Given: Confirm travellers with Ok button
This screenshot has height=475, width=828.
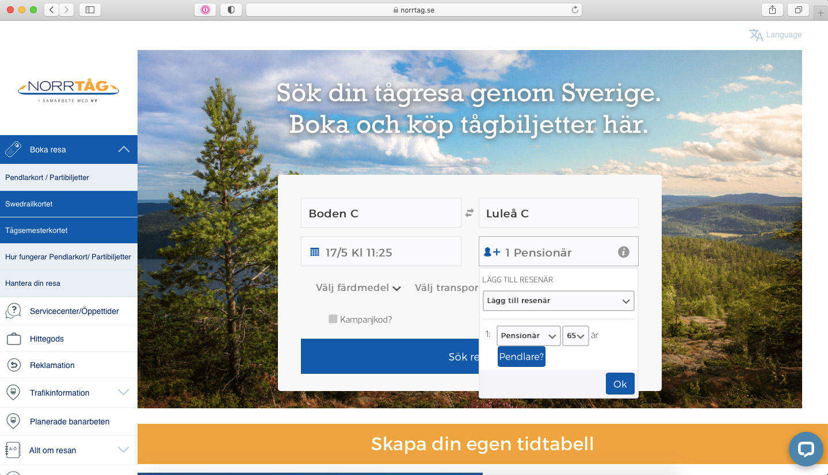Looking at the screenshot, I should tap(620, 384).
